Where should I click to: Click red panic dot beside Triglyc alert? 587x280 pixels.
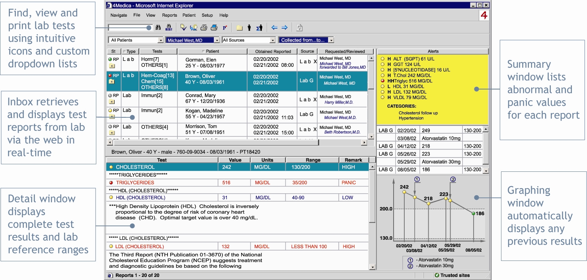coord(382,81)
